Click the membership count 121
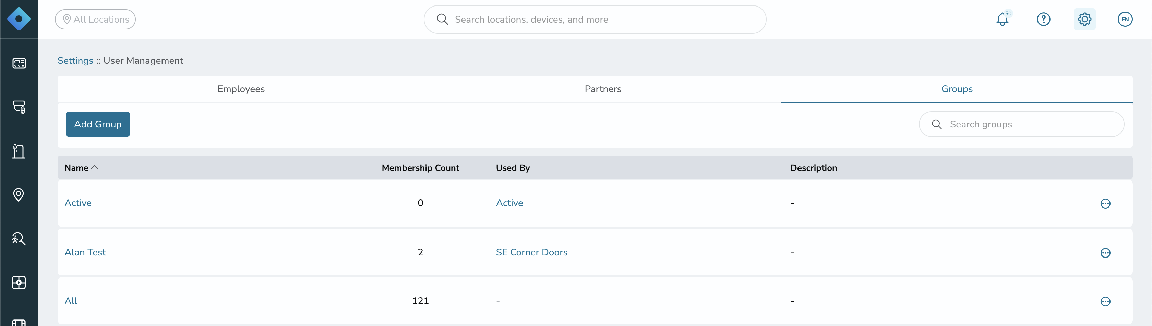The height and width of the screenshot is (326, 1152). click(420, 301)
